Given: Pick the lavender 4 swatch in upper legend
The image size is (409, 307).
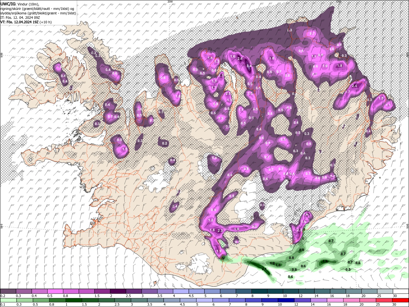Looking at the screenshot, I should 180,291.
